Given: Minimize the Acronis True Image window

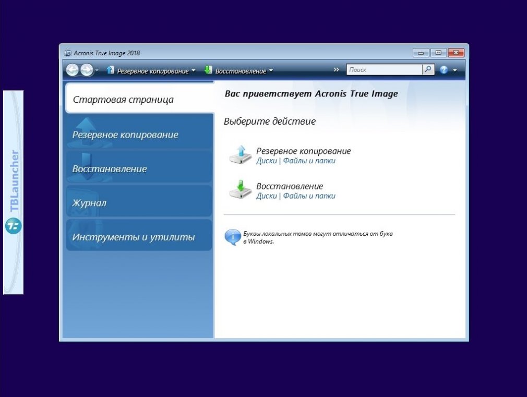Looking at the screenshot, I should click(421, 53).
